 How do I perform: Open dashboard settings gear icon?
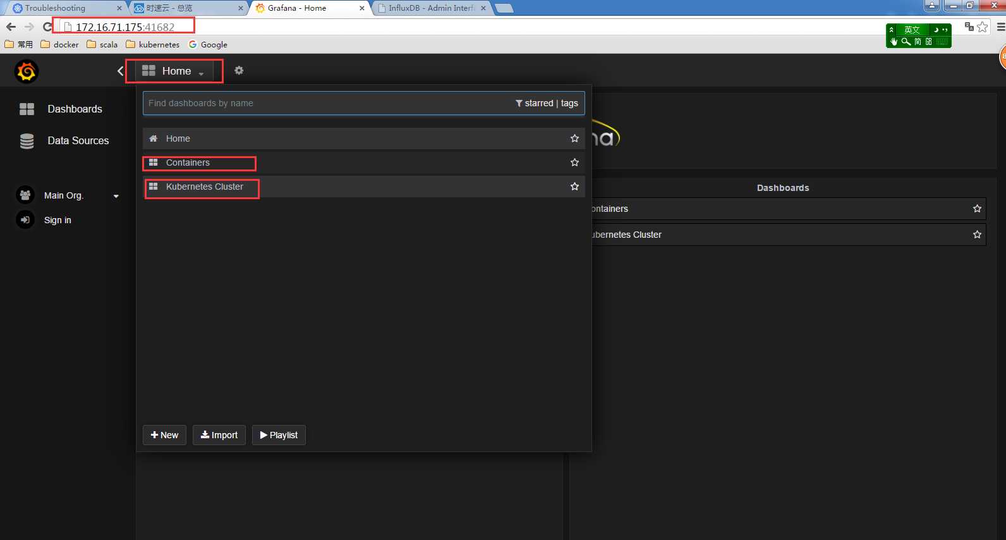pyautogui.click(x=239, y=70)
